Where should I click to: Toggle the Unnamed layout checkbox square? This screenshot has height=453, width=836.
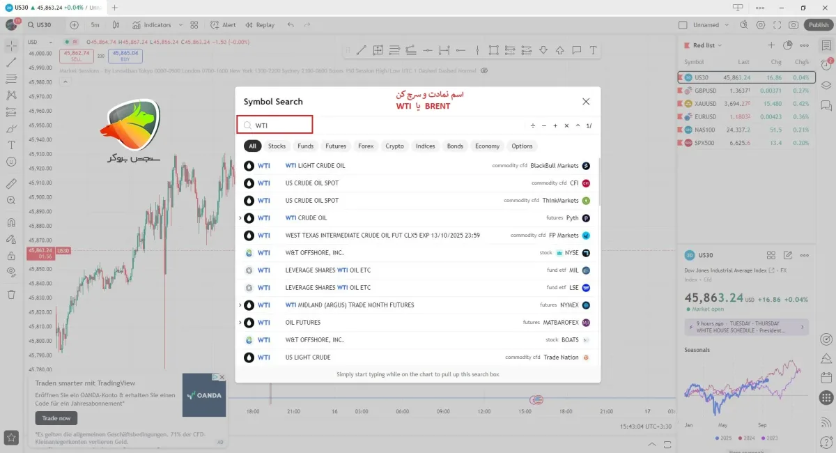point(683,25)
